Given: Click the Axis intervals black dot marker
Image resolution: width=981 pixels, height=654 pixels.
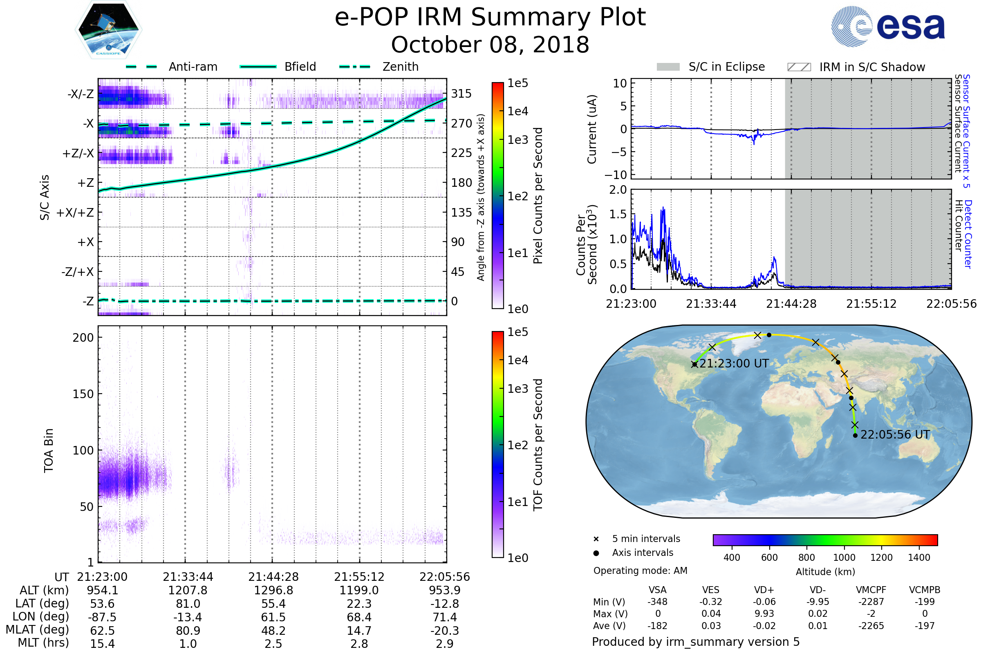Looking at the screenshot, I should [x=596, y=553].
